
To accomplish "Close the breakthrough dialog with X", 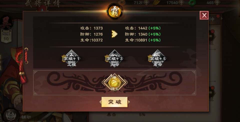I will click(204, 15).
